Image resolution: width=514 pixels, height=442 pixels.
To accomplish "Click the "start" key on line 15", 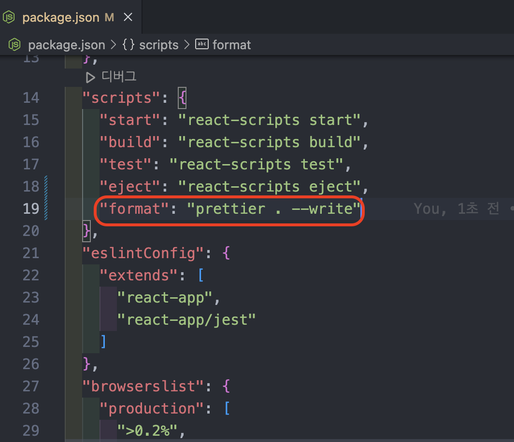I will pos(130,120).
